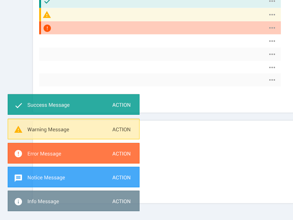Click the 'Info Message' text
293x220 pixels.
point(43,201)
